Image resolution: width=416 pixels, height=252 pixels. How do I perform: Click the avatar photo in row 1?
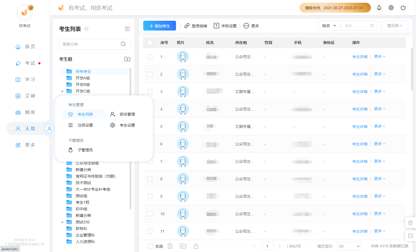click(x=183, y=57)
